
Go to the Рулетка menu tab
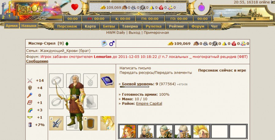[154, 26]
